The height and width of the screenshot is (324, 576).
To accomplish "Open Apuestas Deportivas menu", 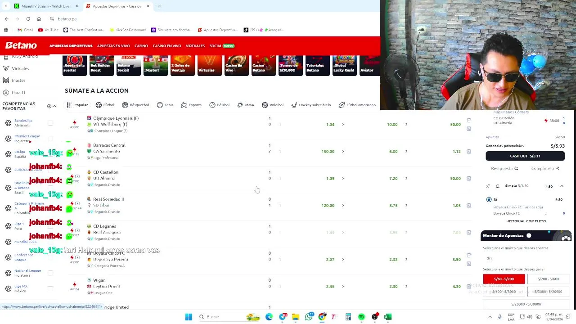I will point(71,46).
